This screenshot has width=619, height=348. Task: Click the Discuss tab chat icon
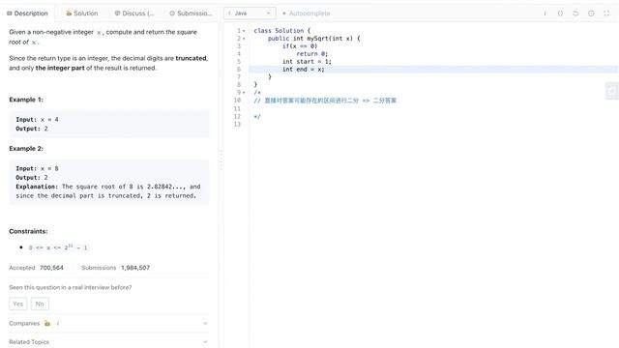click(x=117, y=14)
